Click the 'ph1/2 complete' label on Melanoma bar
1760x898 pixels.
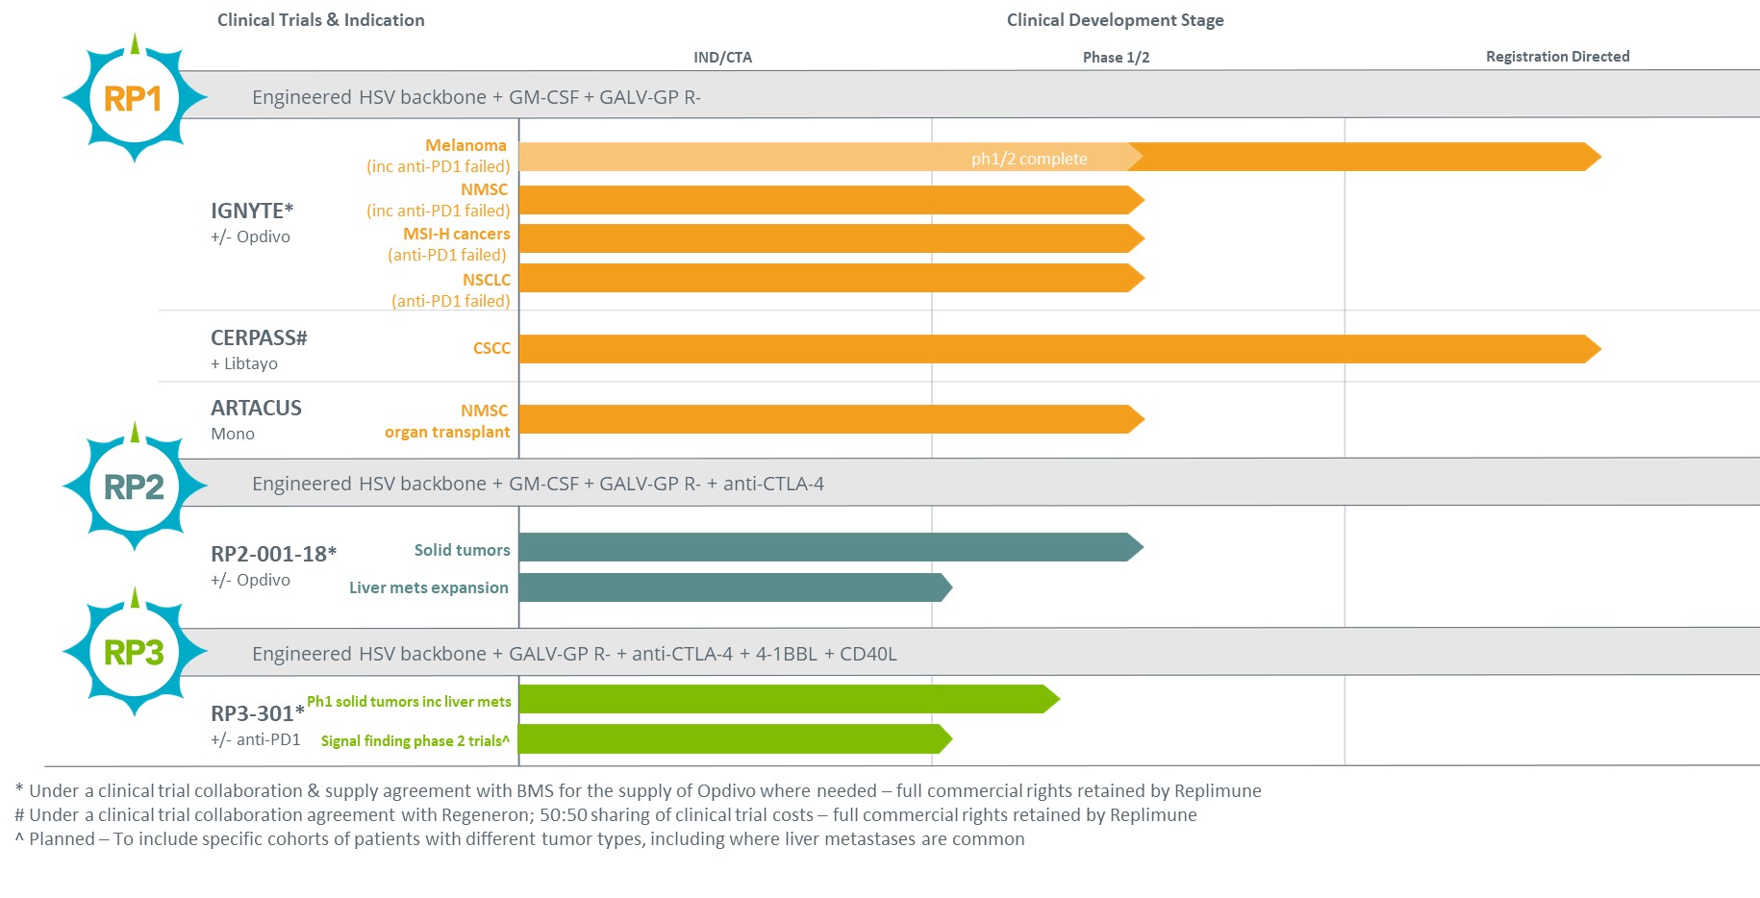point(1028,159)
